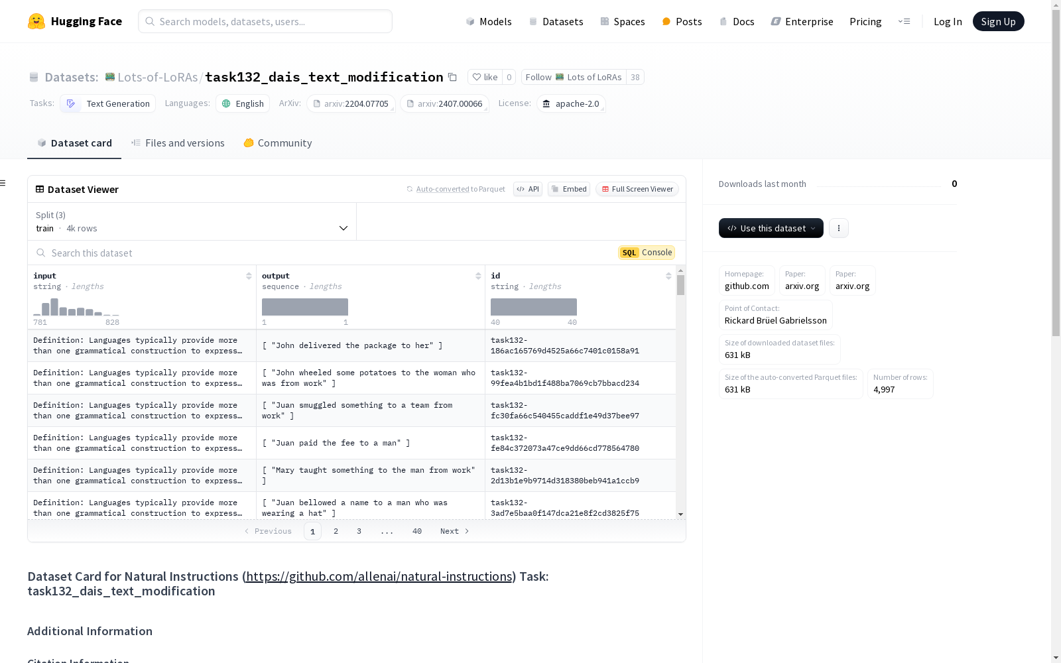
Task: Click the Sign Up button
Action: (x=998, y=21)
